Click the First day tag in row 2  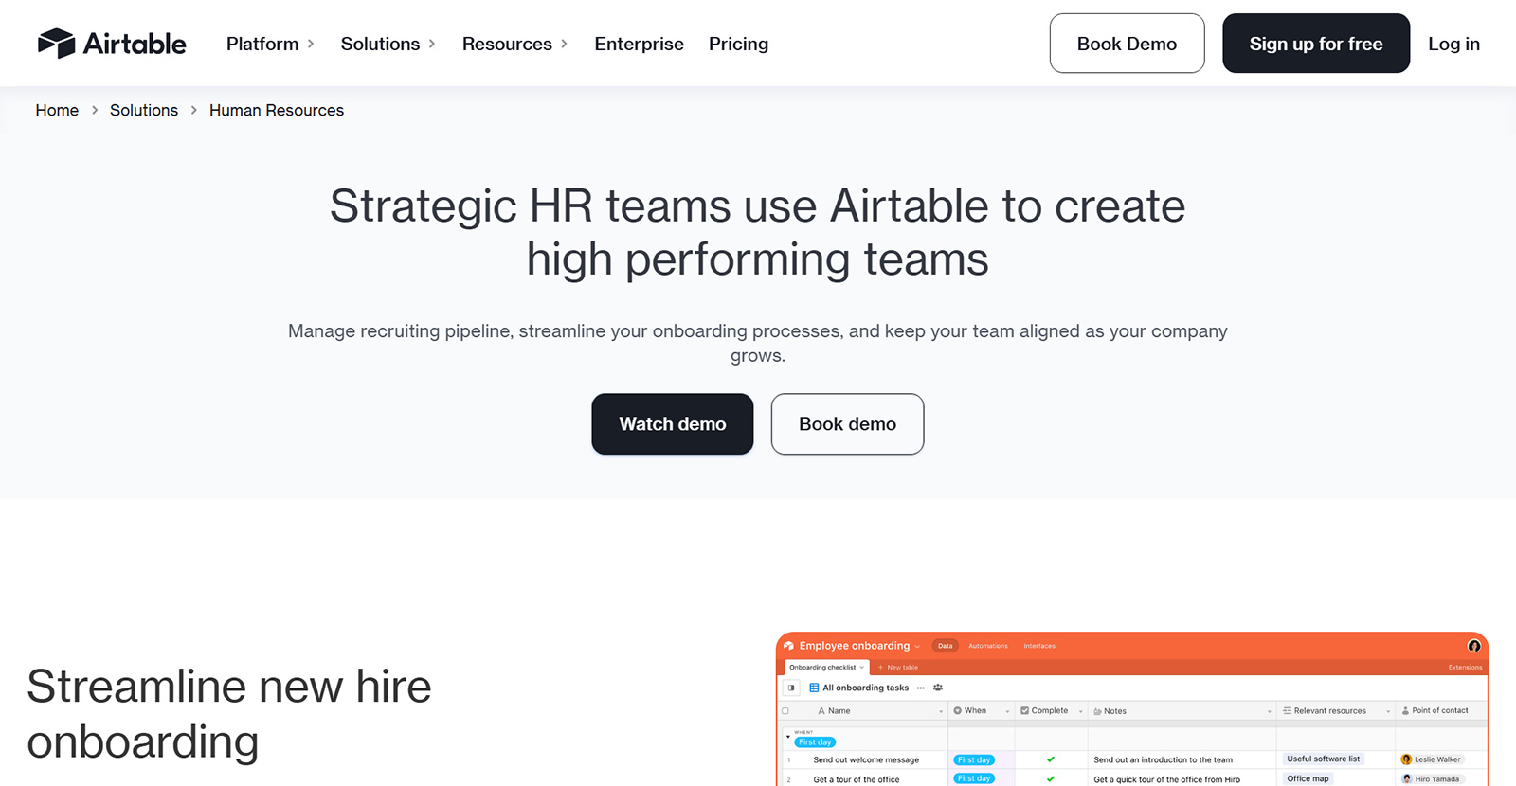[x=974, y=778]
